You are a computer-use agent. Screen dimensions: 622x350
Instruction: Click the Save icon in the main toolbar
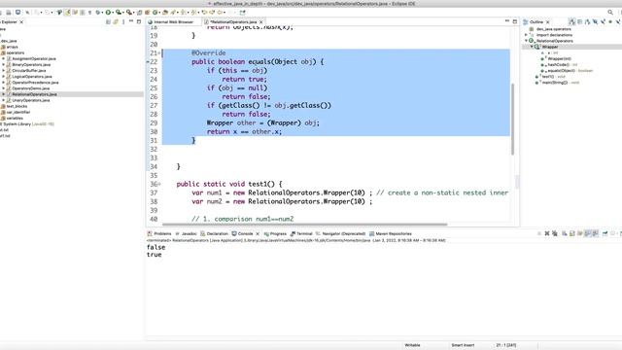coord(8,13)
